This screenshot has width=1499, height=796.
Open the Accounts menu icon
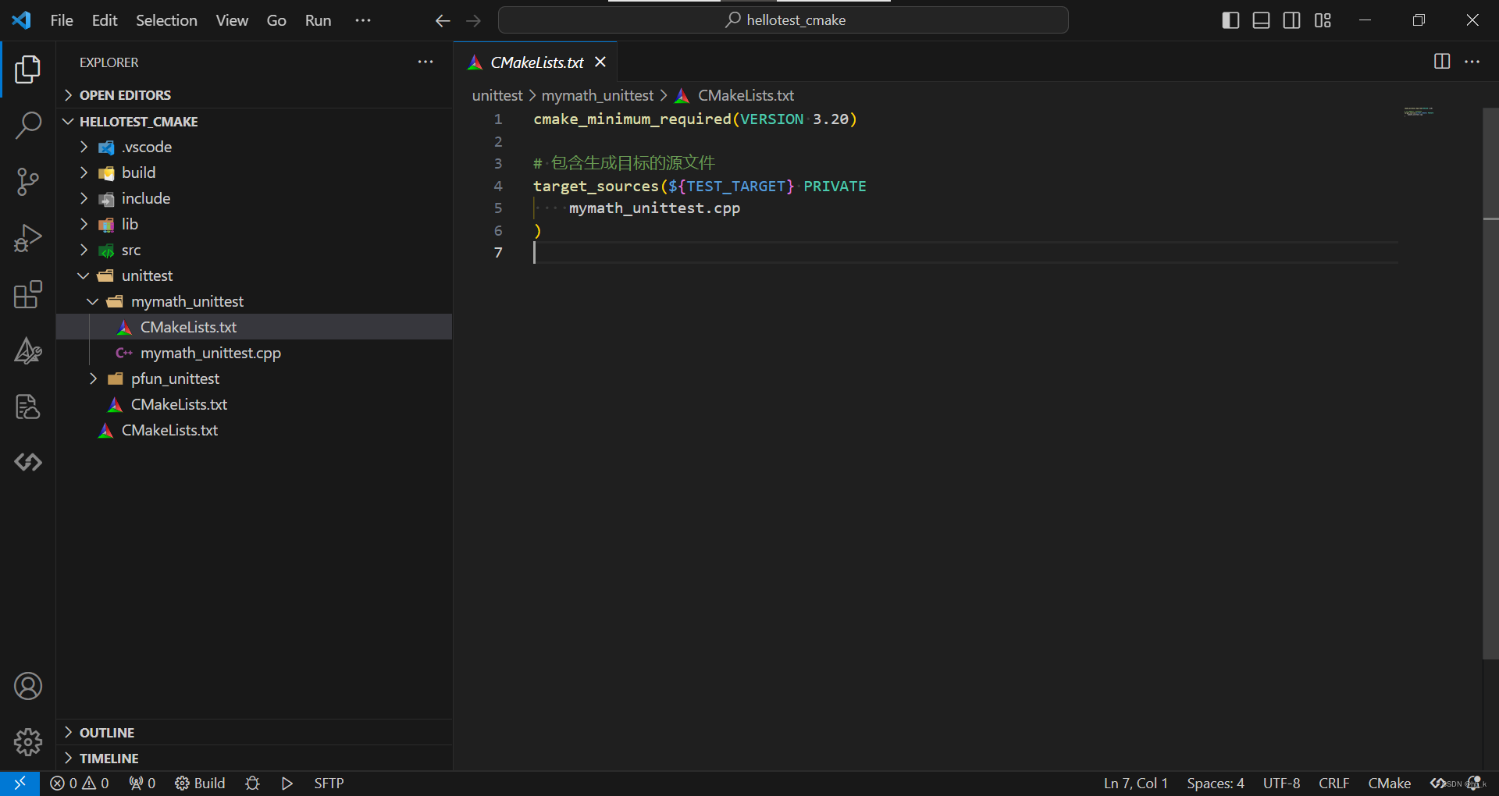pyautogui.click(x=28, y=686)
